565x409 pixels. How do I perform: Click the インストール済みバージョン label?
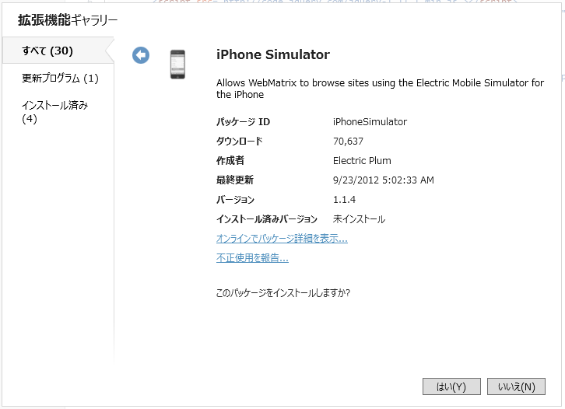coord(267,219)
